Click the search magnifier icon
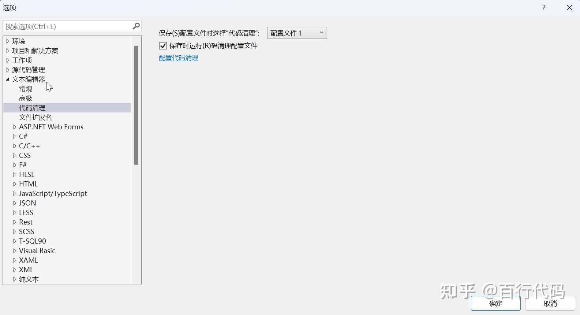The width and height of the screenshot is (580, 315). (136, 26)
